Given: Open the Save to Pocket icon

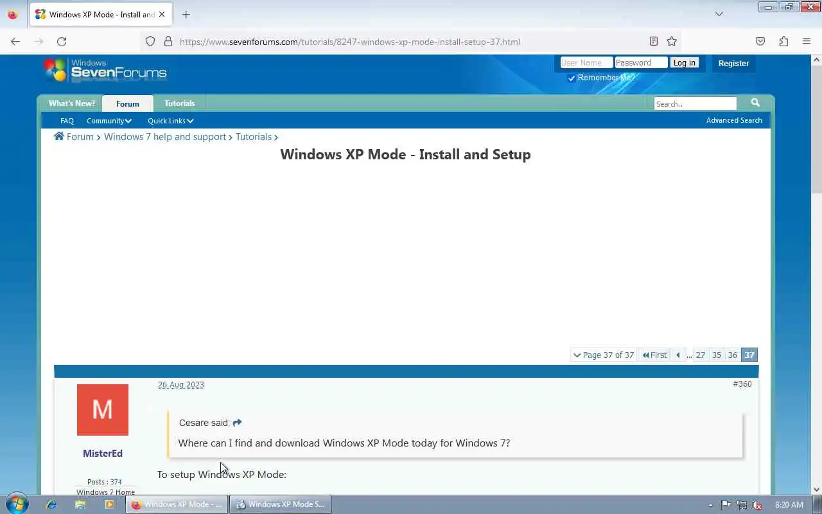Looking at the screenshot, I should click(760, 41).
